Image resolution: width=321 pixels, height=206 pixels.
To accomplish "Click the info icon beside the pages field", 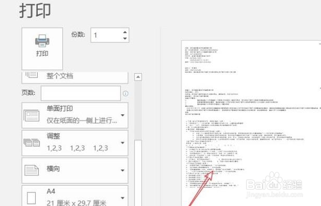I will pos(125,94).
